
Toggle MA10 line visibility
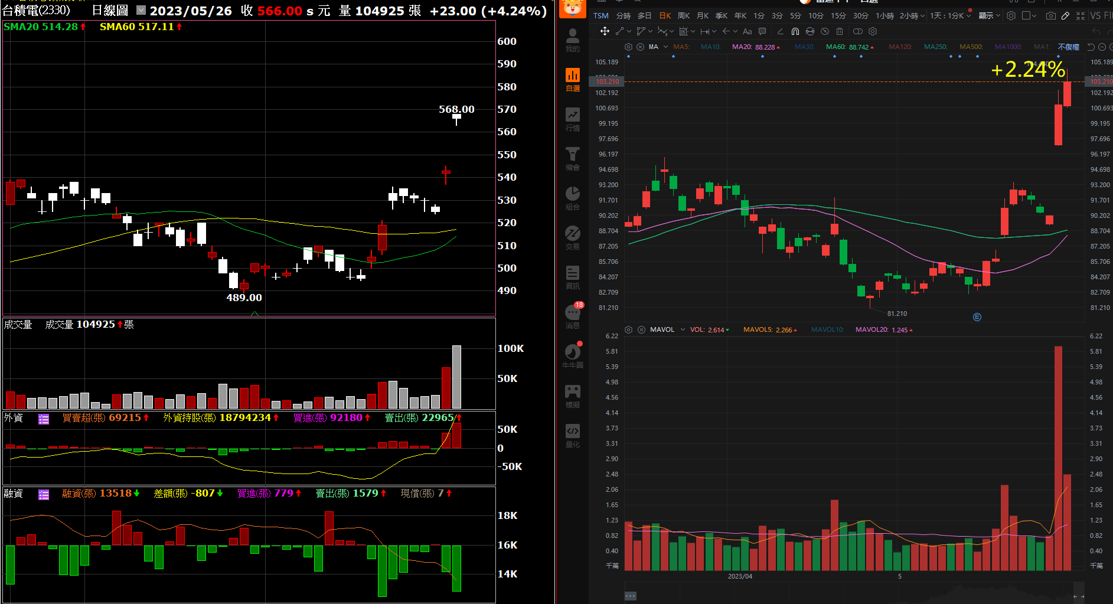click(x=710, y=47)
